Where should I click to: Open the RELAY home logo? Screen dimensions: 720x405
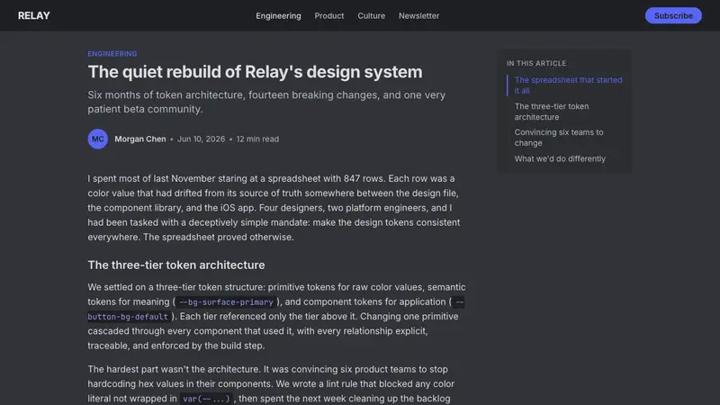33,15
